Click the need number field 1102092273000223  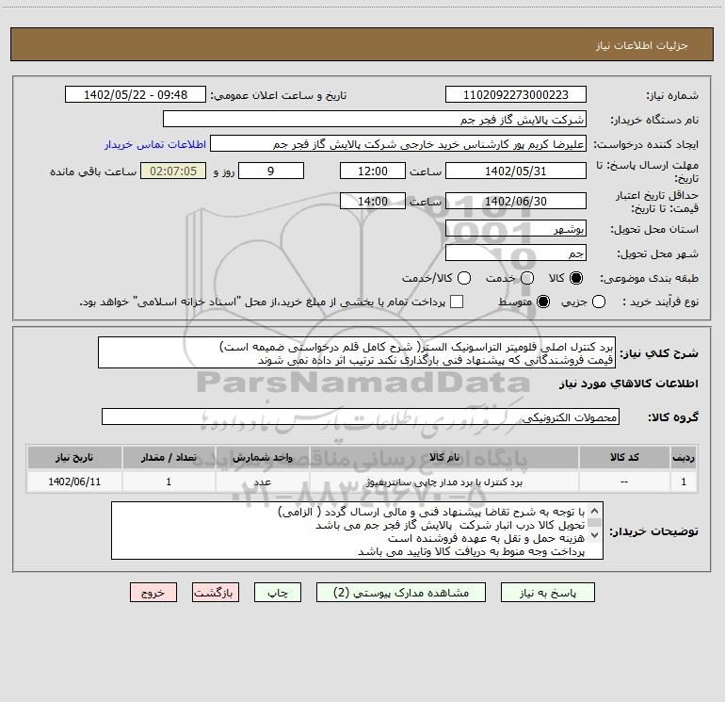pyautogui.click(x=516, y=95)
